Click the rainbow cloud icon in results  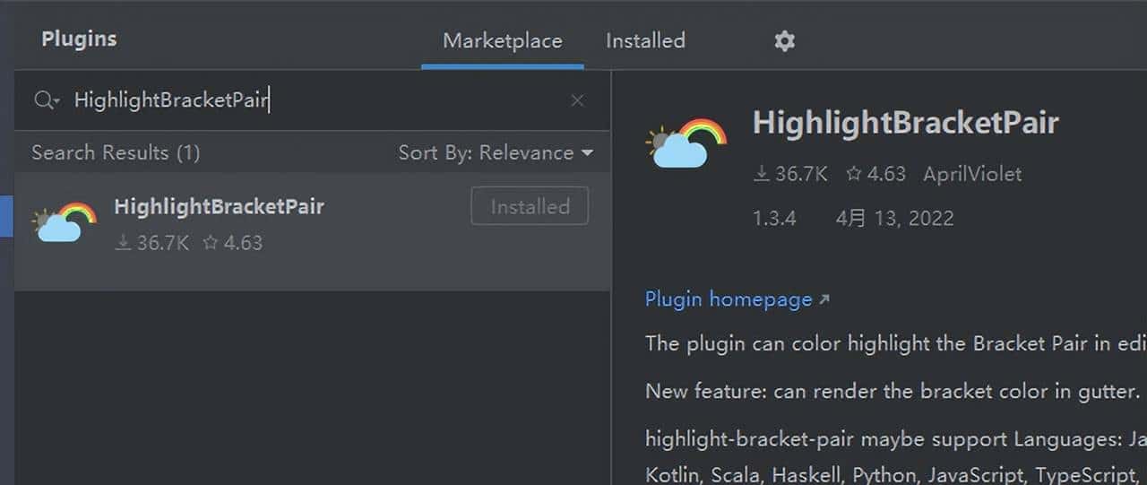point(64,222)
